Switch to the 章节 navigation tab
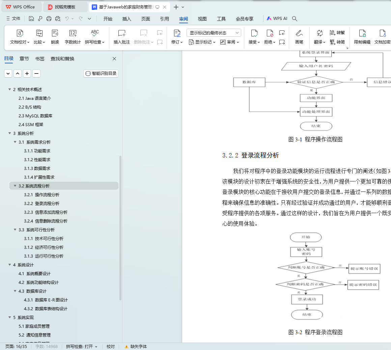The height and width of the screenshot is (350, 391). 24,59
